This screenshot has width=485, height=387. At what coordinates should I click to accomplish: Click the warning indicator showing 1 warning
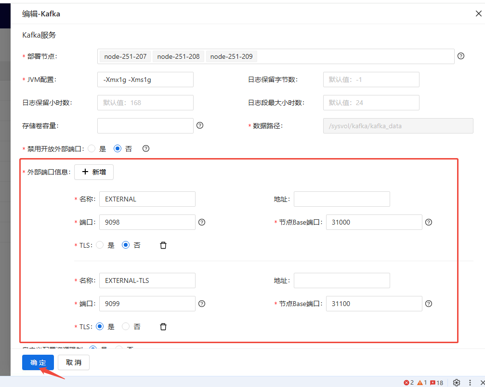click(420, 382)
